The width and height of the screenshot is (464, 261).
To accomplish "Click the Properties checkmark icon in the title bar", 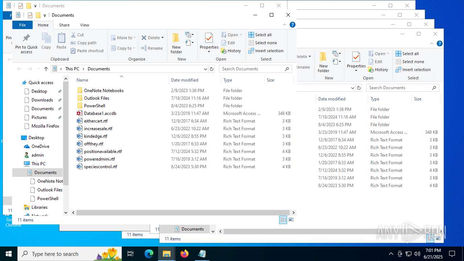I will [x=30, y=15].
